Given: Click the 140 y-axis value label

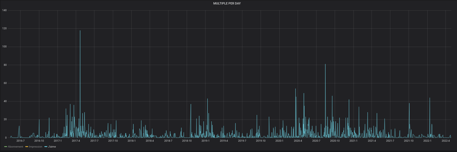Looking at the screenshot, I should coord(4,10).
